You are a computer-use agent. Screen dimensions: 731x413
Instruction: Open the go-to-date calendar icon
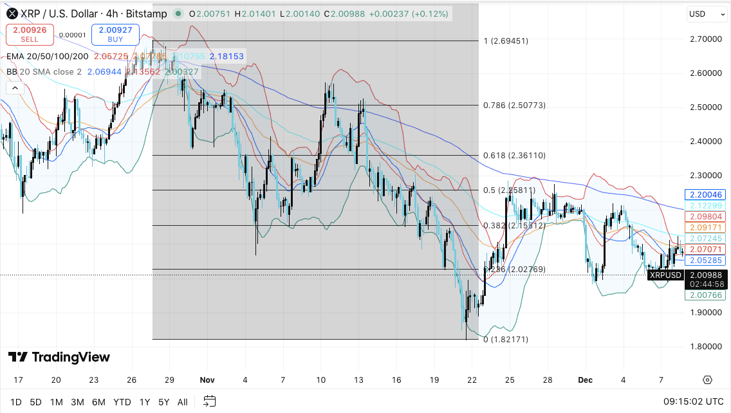coord(210,401)
